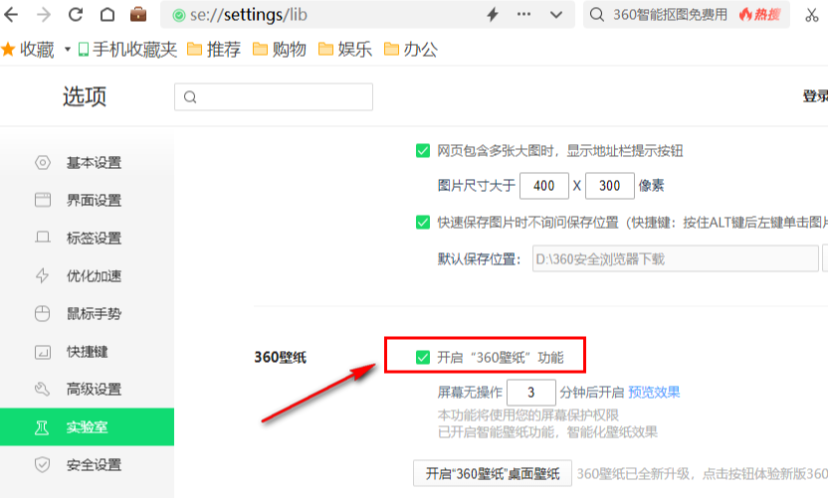828x498 pixels.
Task: Click the 默认保存位置 path field
Action: [x=676, y=258]
